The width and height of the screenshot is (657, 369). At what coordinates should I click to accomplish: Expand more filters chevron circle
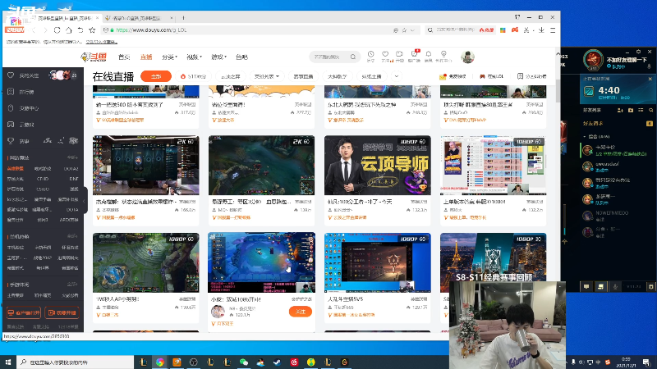click(397, 76)
